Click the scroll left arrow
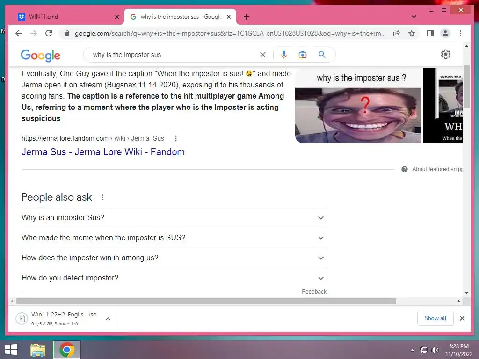This screenshot has height=359, width=479. (x=12, y=302)
